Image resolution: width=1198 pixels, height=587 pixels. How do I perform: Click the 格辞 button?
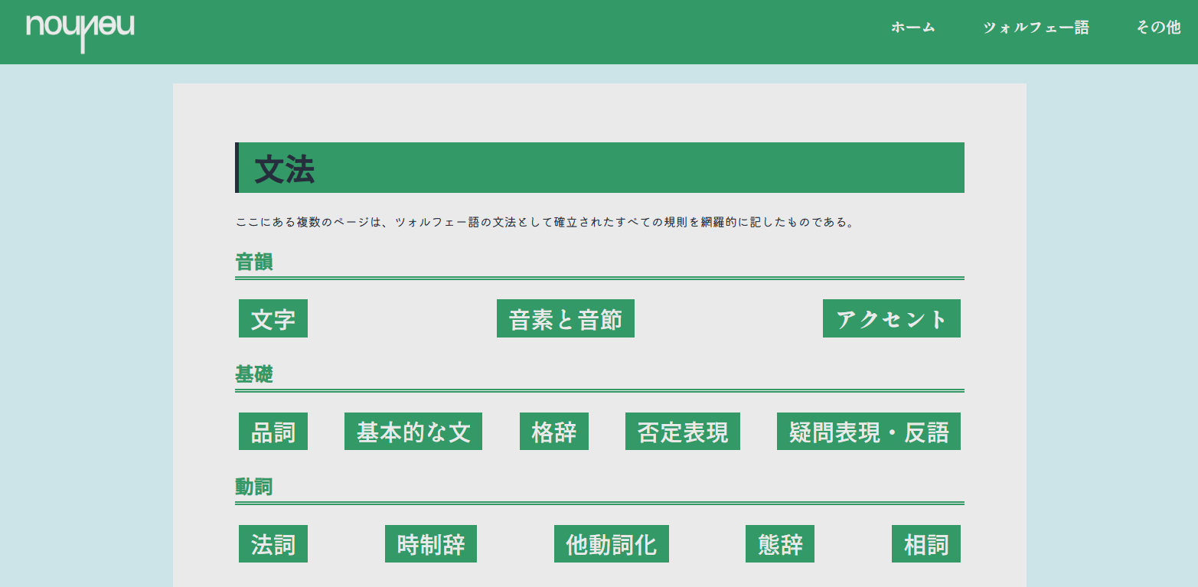coord(553,432)
